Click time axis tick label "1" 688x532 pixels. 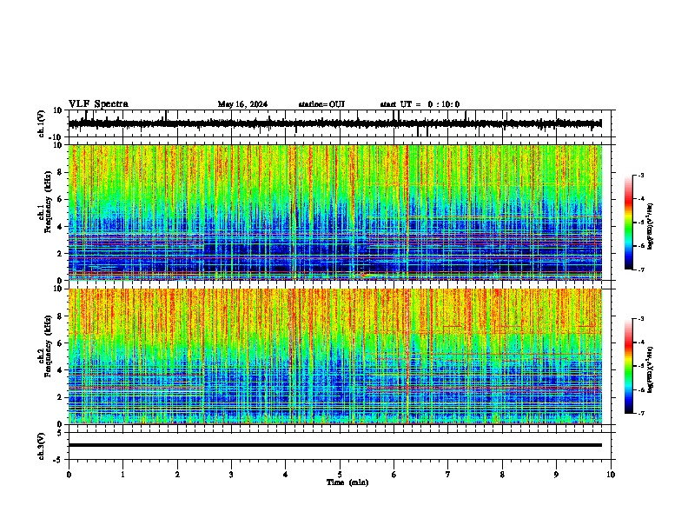tap(122, 475)
